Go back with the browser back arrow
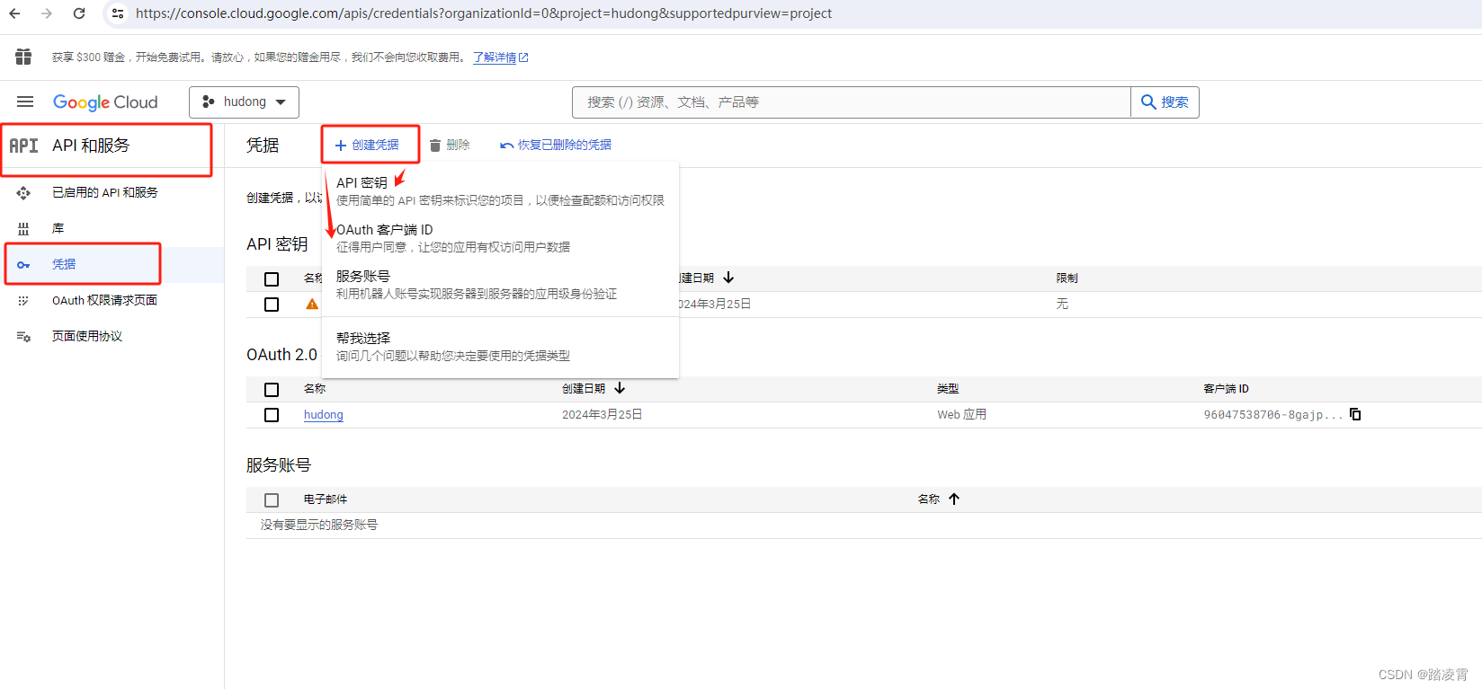1482x689 pixels. point(14,13)
